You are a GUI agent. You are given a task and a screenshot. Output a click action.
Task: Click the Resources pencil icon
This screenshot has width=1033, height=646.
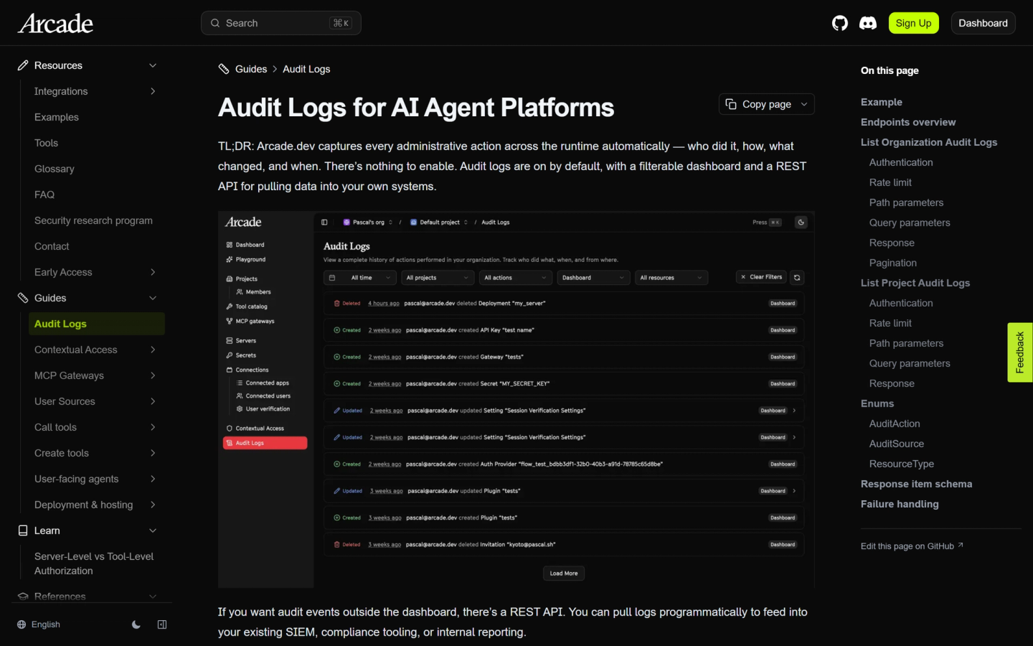pyautogui.click(x=23, y=65)
